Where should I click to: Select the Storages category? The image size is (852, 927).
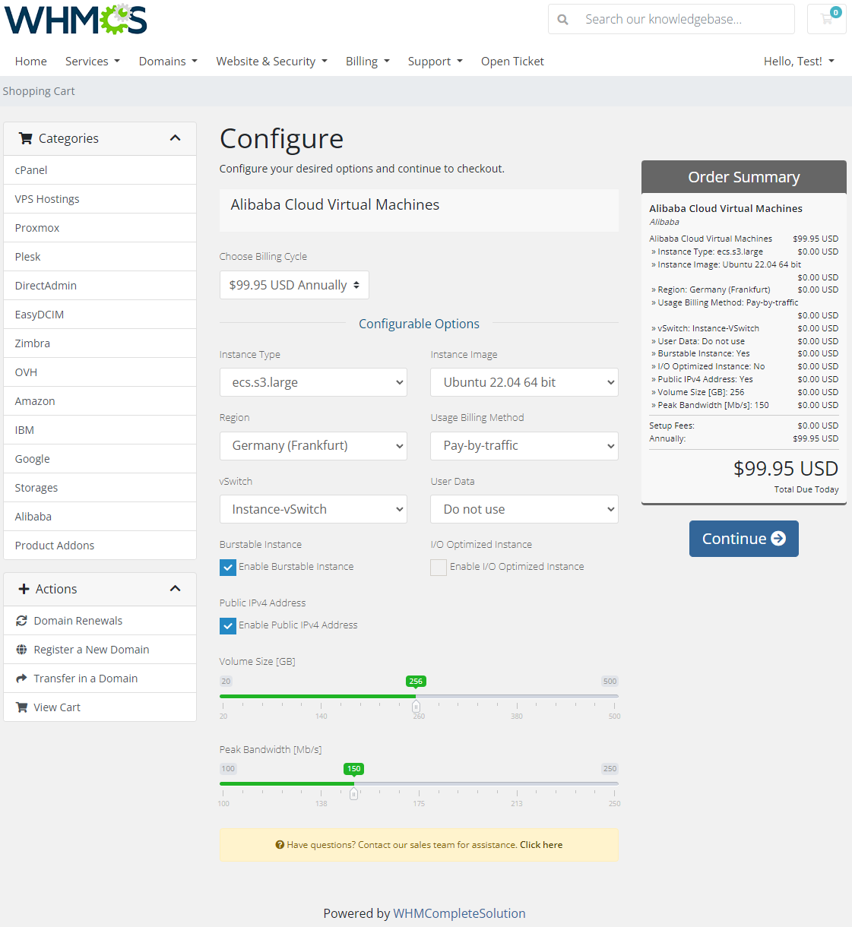pos(100,488)
